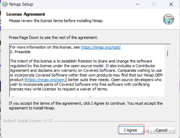The width and height of the screenshot is (180, 138).
Task: Click the Nmap globe installer logo in the header
Action: click(168, 19)
